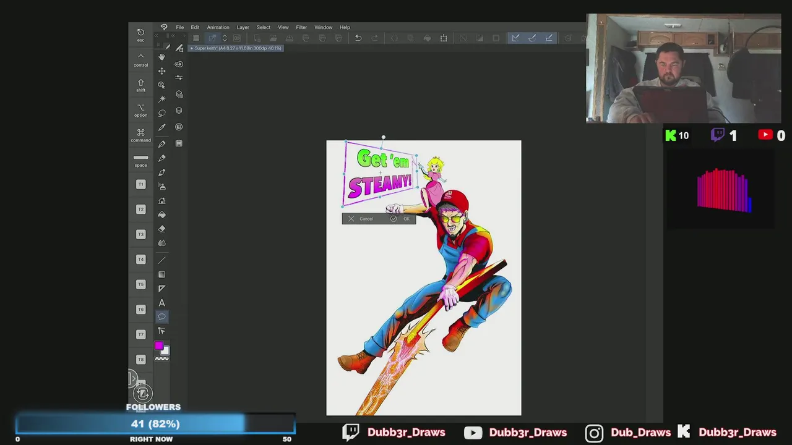The width and height of the screenshot is (792, 445).
Task: Select the Lasso selection tool
Action: pos(161,113)
